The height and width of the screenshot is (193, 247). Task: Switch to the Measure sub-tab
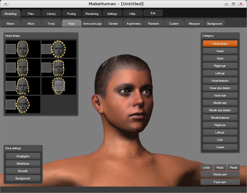click(x=194, y=23)
